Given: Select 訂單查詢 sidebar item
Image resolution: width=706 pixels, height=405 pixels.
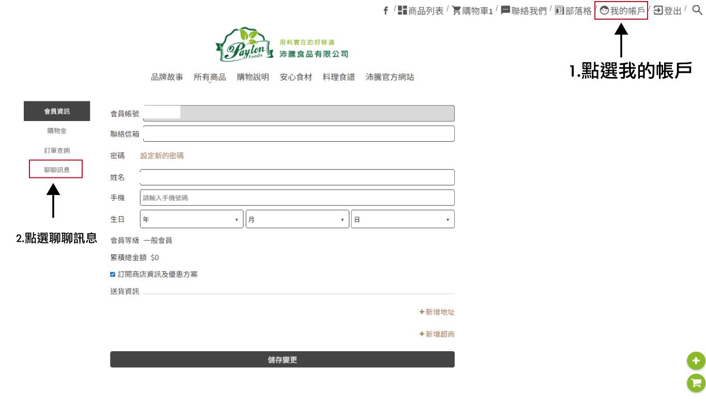Looking at the screenshot, I should pyautogui.click(x=57, y=151).
